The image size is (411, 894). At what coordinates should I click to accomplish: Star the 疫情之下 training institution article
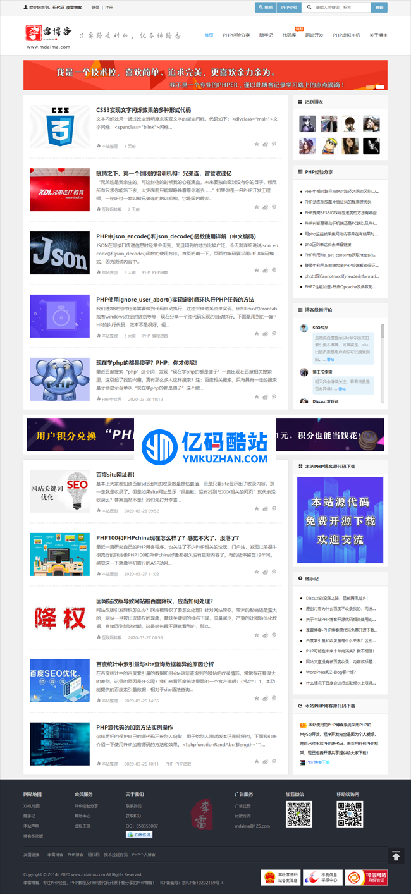click(257, 207)
